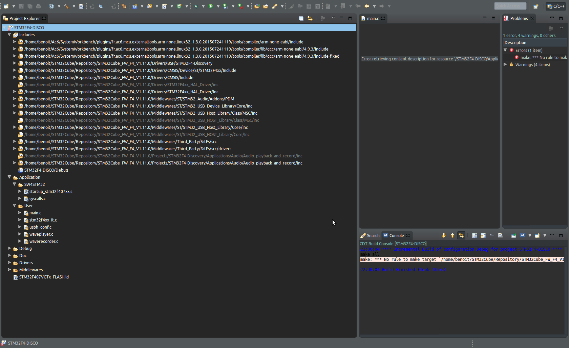
Task: Click the green Run button in toolbar
Action: tap(211, 6)
